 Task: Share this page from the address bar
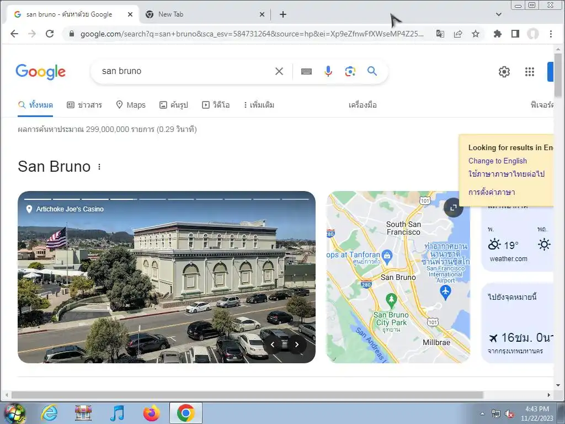(x=458, y=34)
